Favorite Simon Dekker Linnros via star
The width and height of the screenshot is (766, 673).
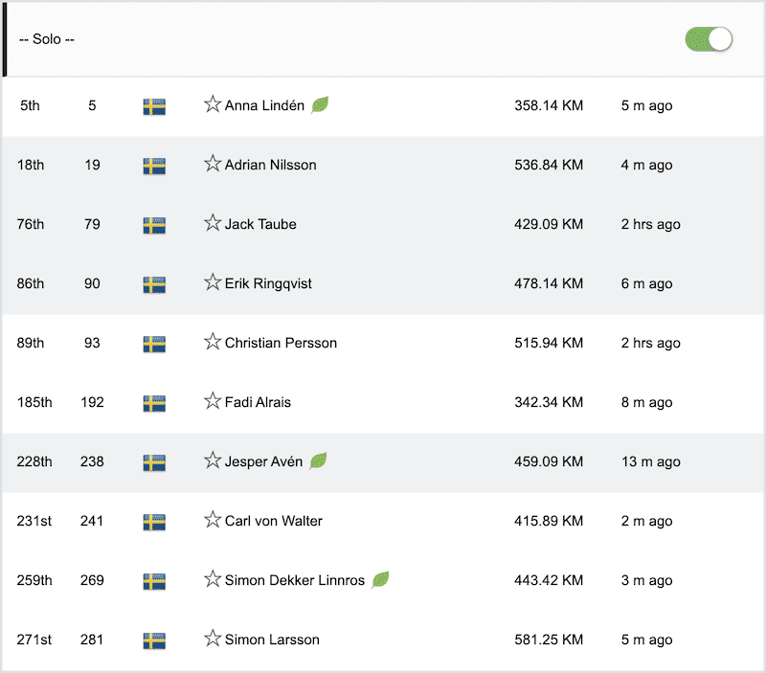[213, 579]
